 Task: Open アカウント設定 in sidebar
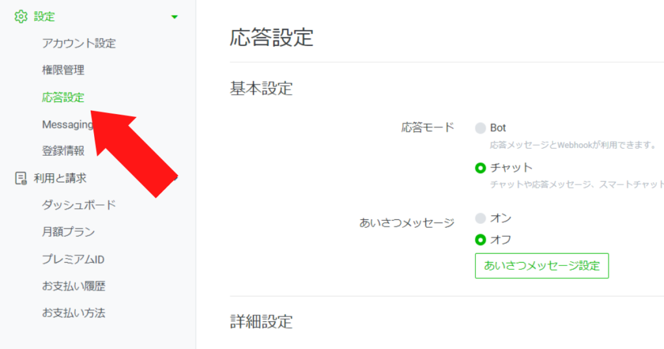pyautogui.click(x=78, y=43)
